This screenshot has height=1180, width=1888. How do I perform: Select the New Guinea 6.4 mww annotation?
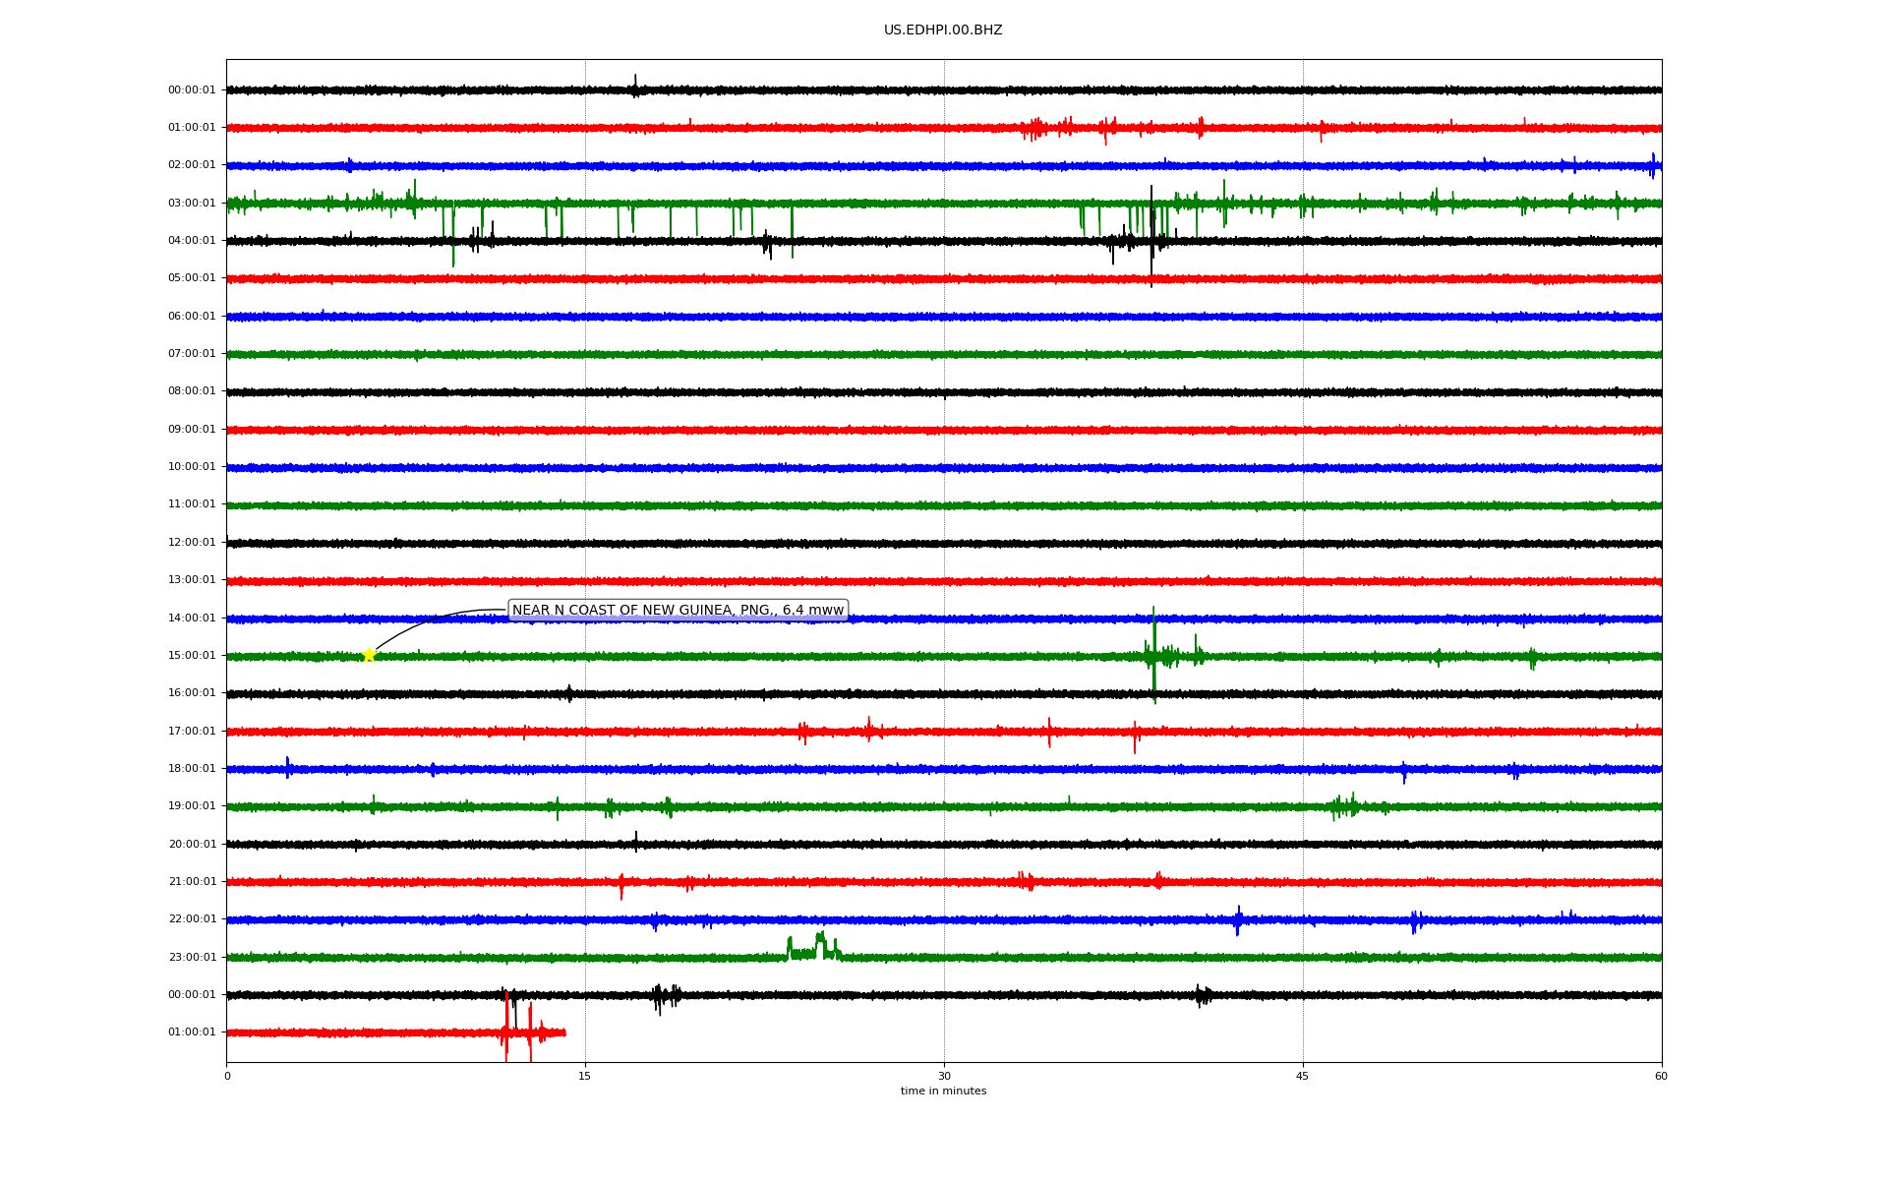click(x=678, y=610)
